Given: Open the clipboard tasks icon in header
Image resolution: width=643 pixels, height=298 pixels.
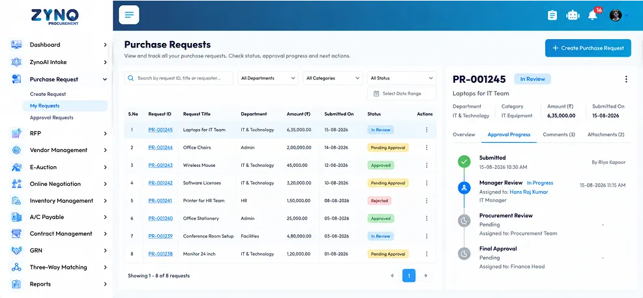Looking at the screenshot, I should (552, 16).
